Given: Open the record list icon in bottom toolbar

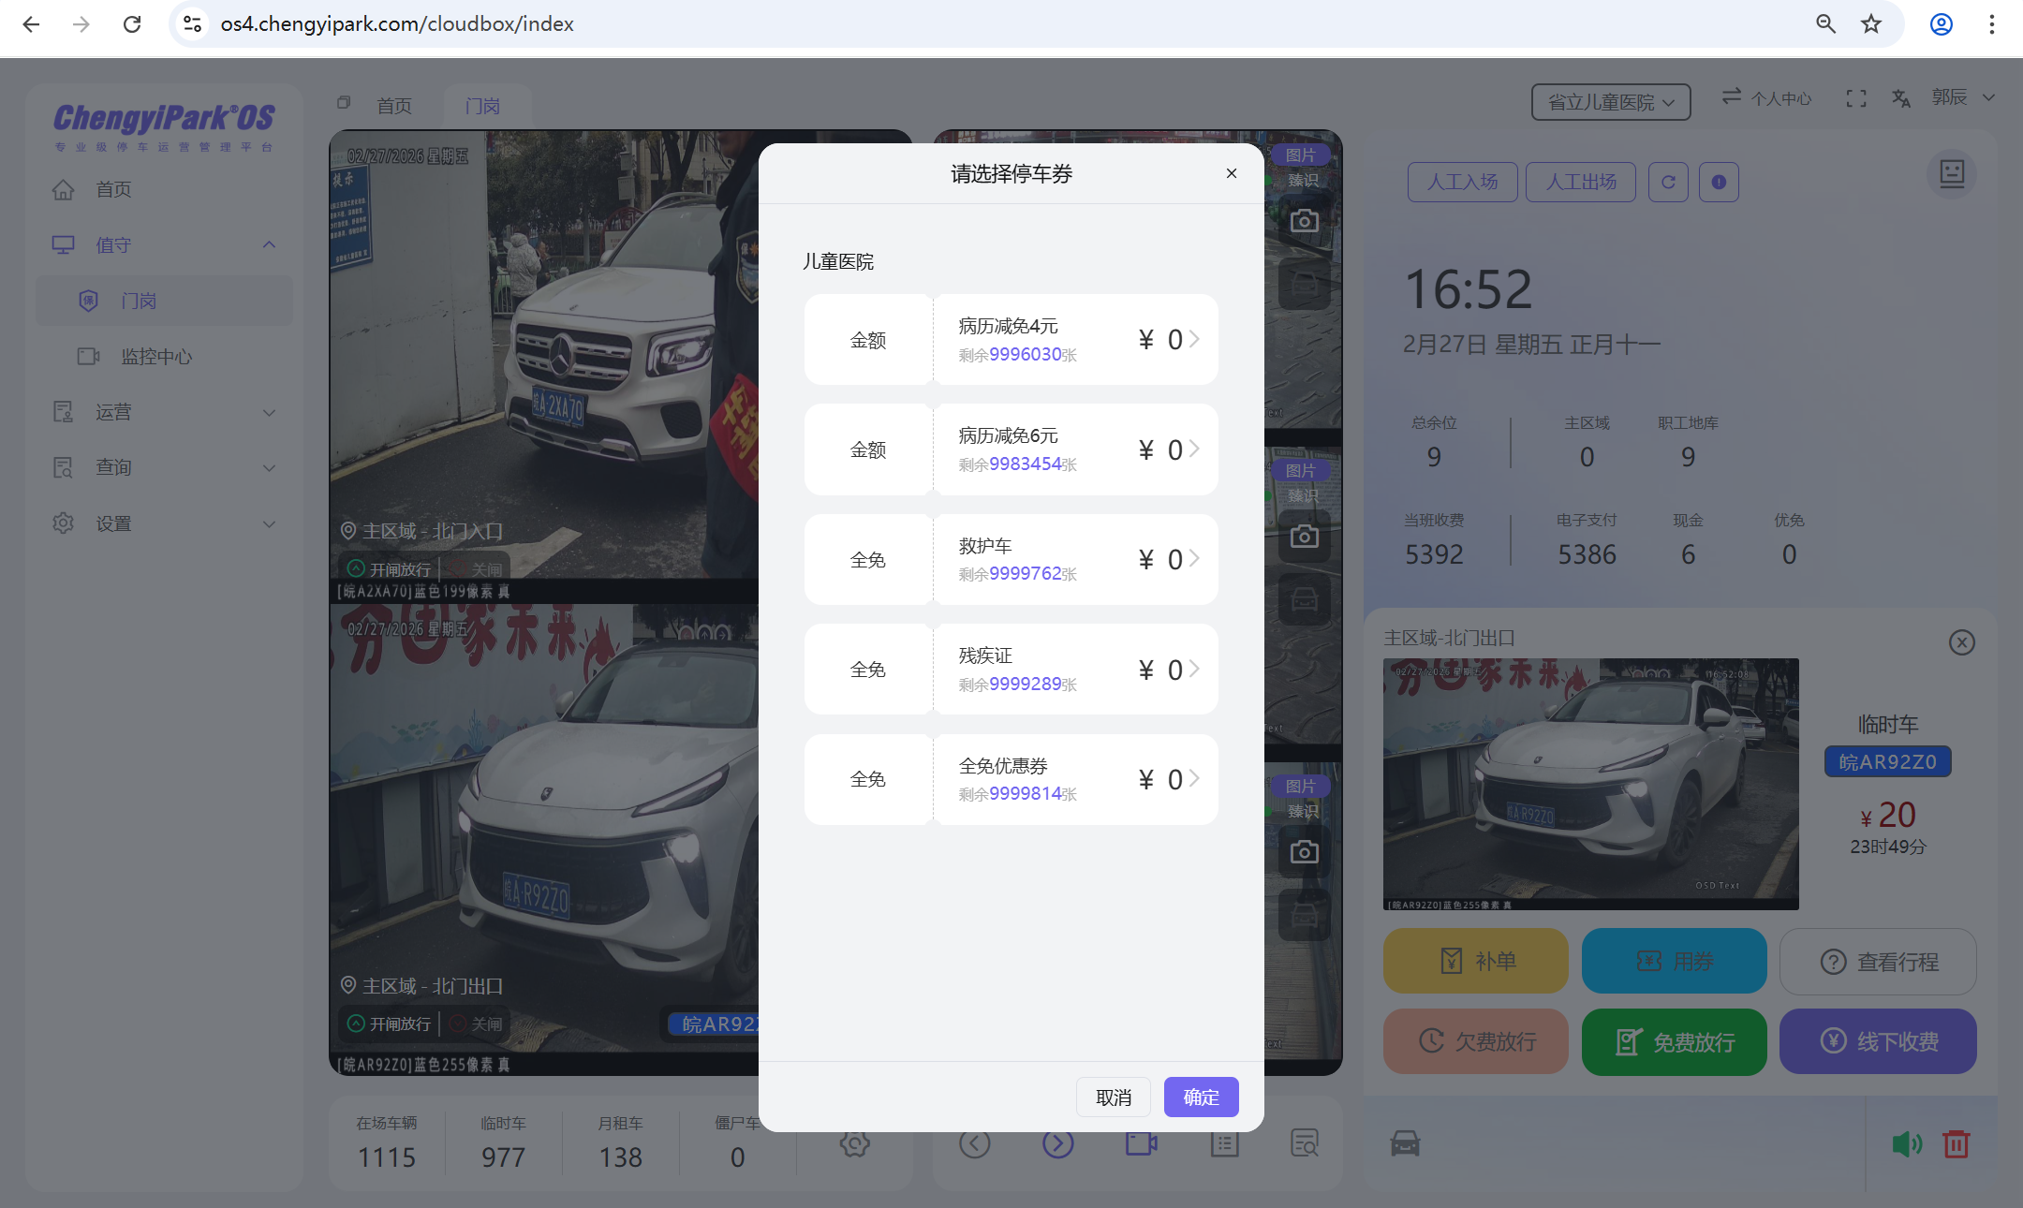Looking at the screenshot, I should [x=1224, y=1143].
